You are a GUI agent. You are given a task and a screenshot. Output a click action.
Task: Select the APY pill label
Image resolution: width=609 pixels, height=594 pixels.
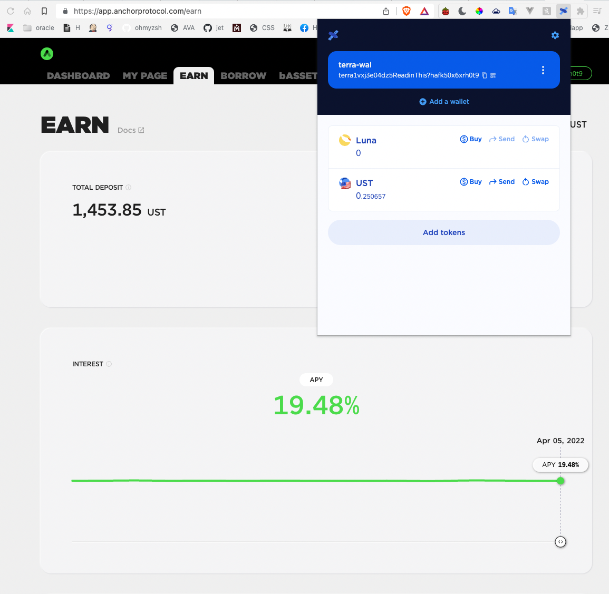[x=316, y=379]
